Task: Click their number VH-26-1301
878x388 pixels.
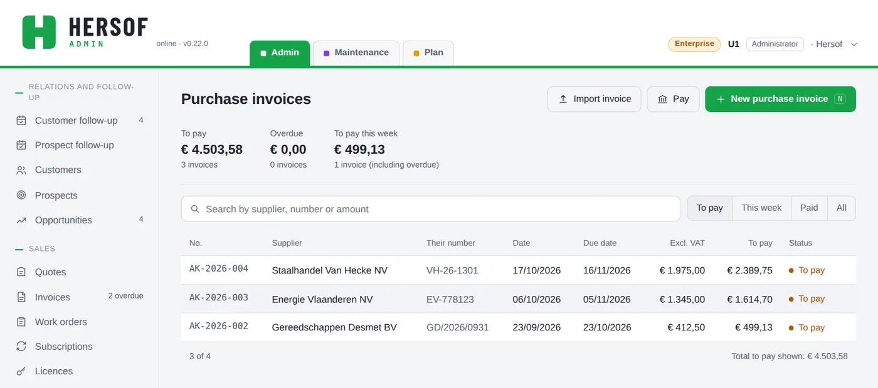Action: click(x=452, y=270)
